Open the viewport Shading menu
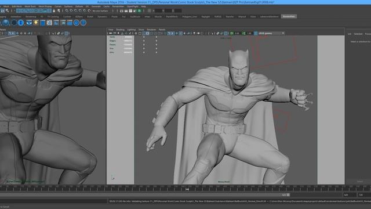Viewport: 371px width, 209px height. point(120,30)
